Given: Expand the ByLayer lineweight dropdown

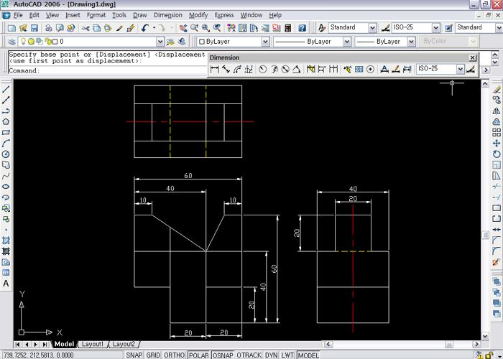Looking at the screenshot, I should click(411, 42).
